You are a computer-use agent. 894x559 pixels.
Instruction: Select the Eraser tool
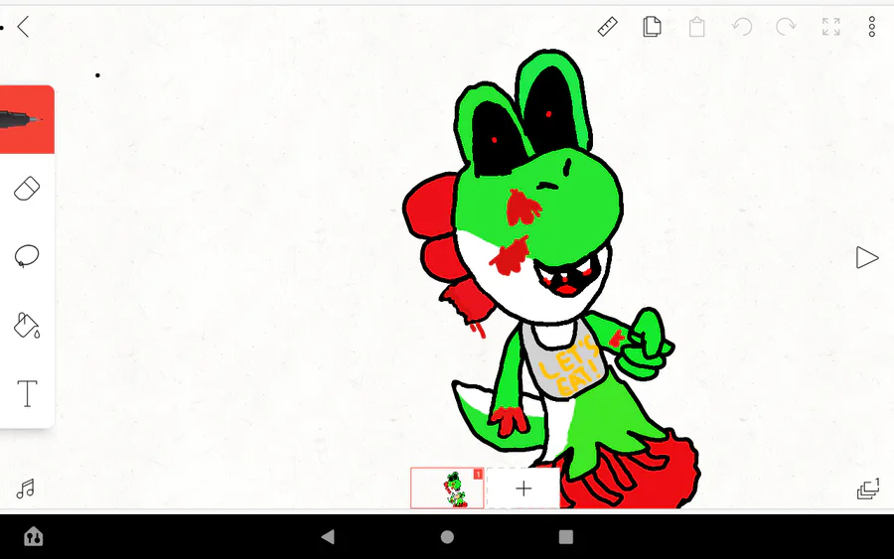point(27,189)
